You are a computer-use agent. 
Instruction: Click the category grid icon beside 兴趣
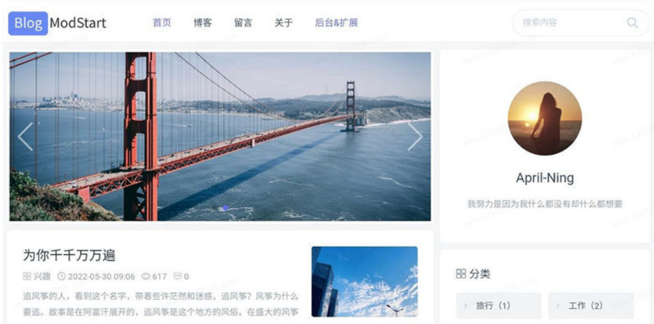point(27,276)
